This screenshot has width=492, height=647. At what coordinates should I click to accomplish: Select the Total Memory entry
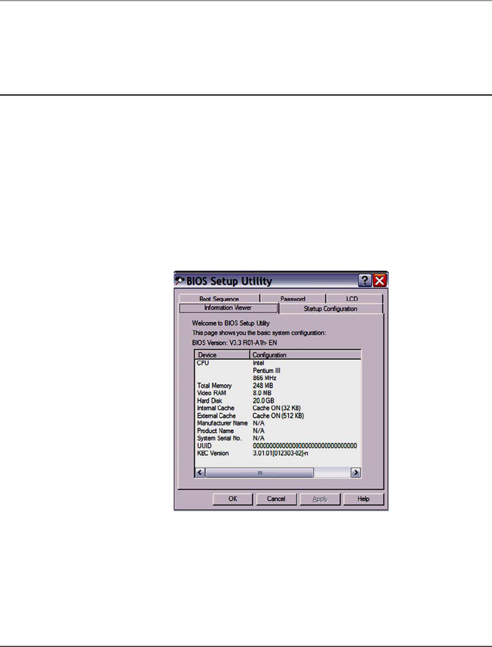(214, 385)
